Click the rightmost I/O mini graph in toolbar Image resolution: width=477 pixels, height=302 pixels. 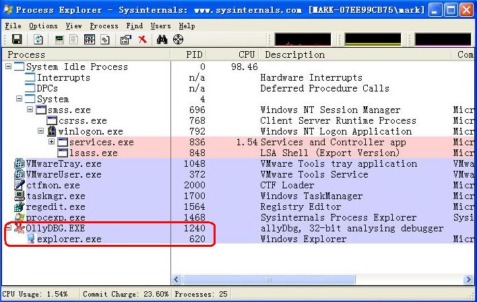(x=443, y=40)
